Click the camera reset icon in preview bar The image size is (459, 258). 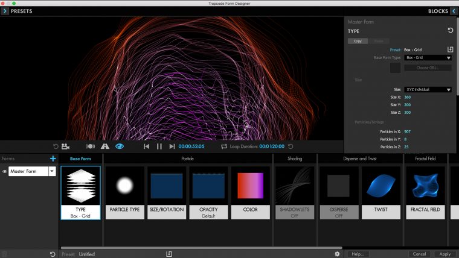coord(56,146)
